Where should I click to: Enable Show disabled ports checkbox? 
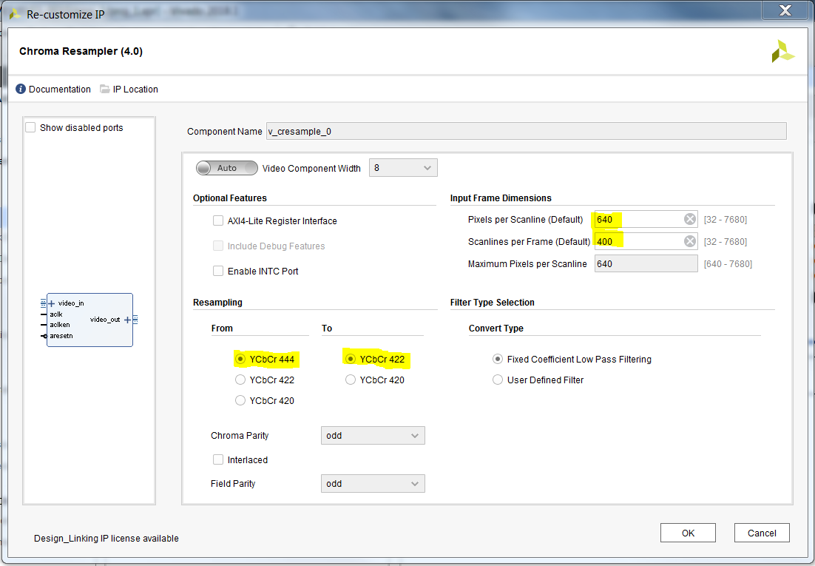click(30, 128)
